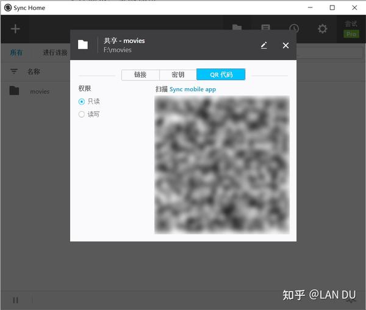Close the Sync Home window
The width and height of the screenshot is (366, 310).
(x=354, y=7)
